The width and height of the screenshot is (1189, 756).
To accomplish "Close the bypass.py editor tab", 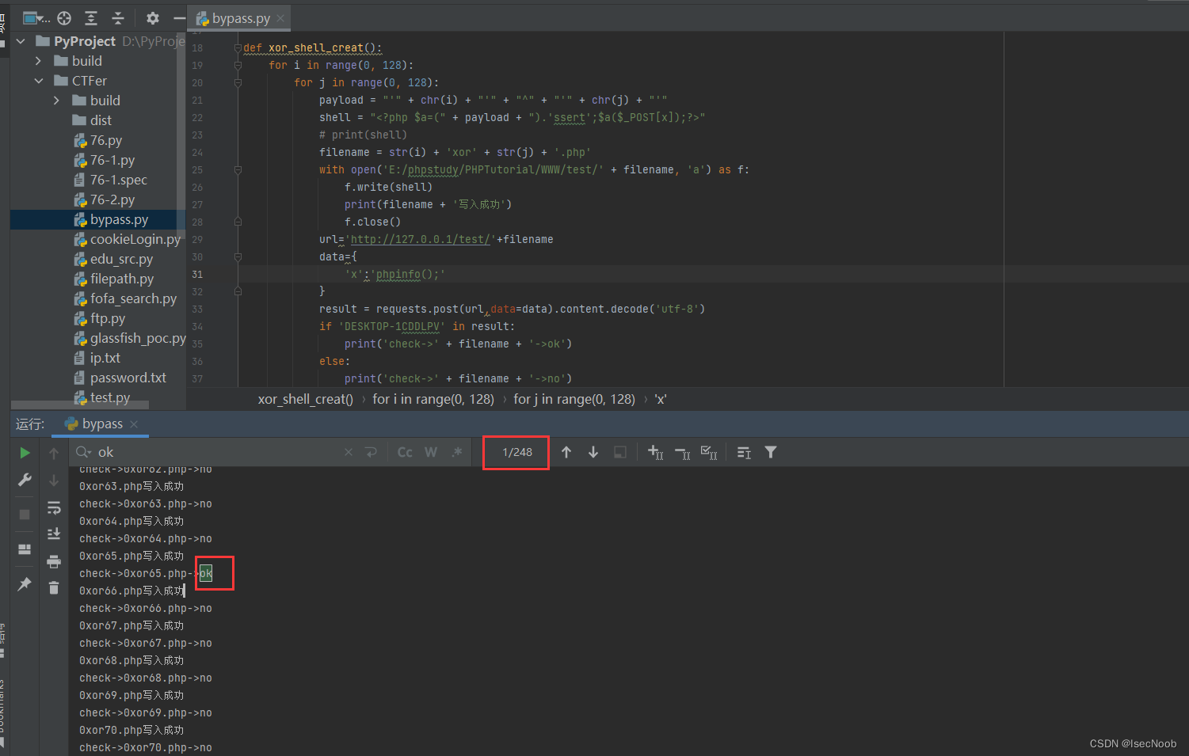I will (280, 18).
